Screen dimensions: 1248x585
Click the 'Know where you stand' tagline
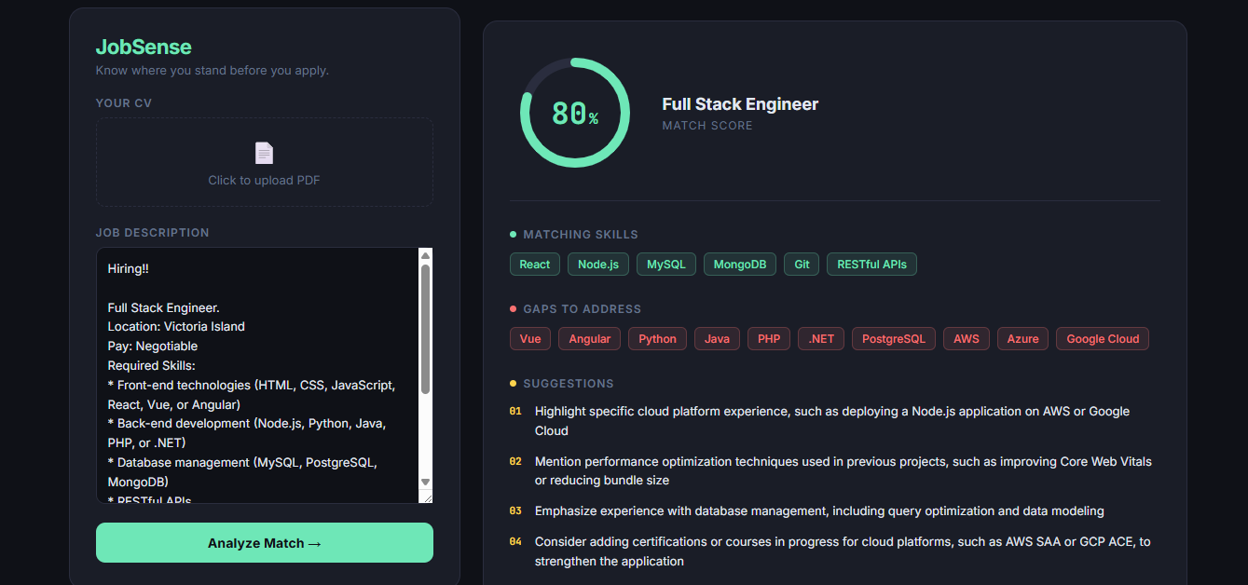click(x=213, y=71)
